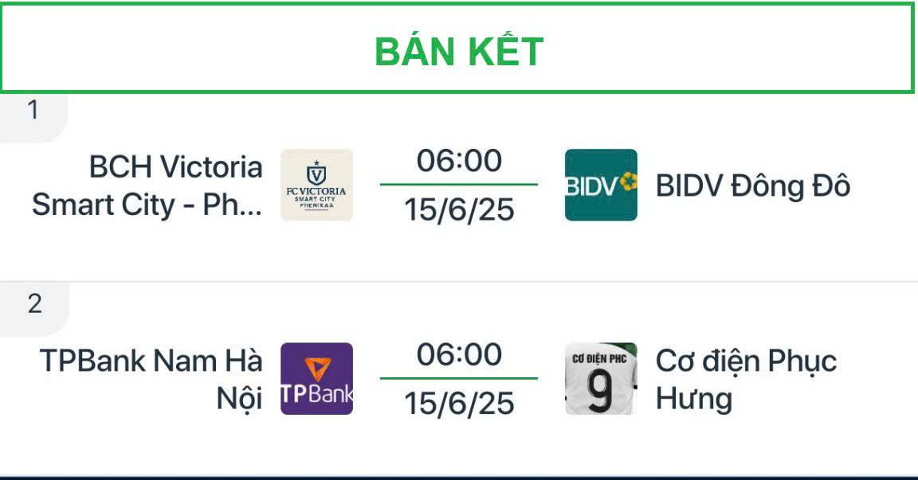Open BCH Victoria Smart City team name

[148, 185]
